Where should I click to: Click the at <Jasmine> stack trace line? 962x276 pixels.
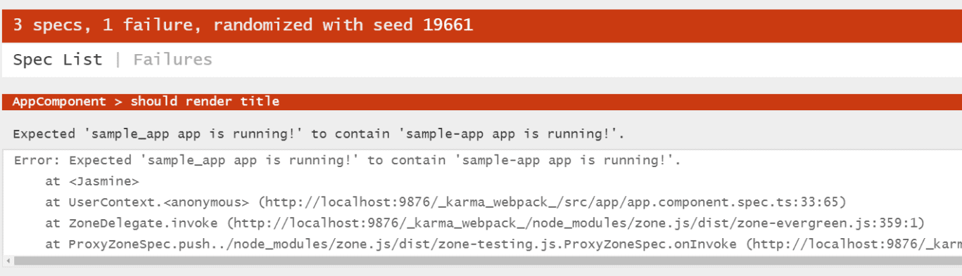tap(92, 181)
